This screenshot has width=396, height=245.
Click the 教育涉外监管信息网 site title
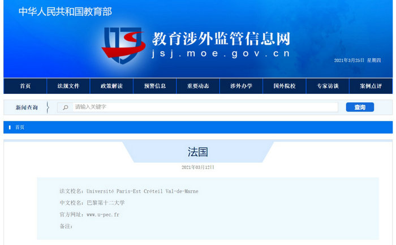click(221, 38)
